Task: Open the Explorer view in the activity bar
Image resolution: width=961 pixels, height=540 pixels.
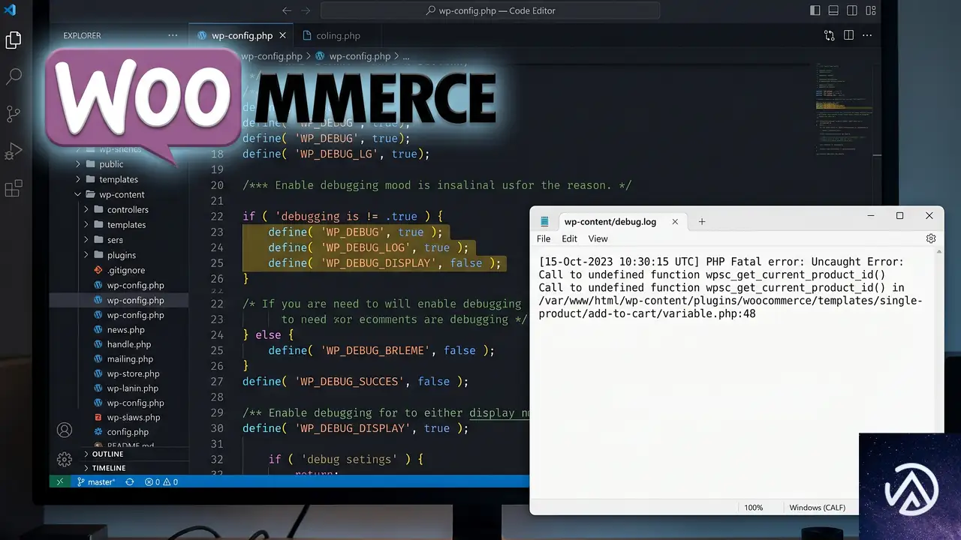Action: 14,40
